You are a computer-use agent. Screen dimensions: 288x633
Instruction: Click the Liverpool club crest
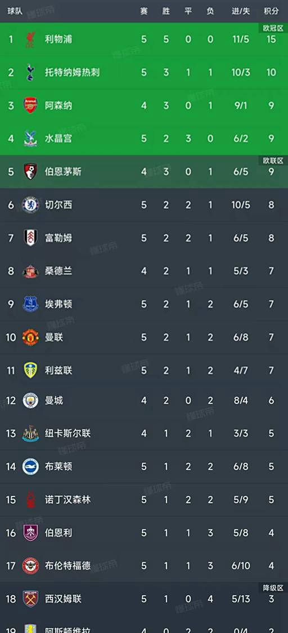(x=30, y=39)
